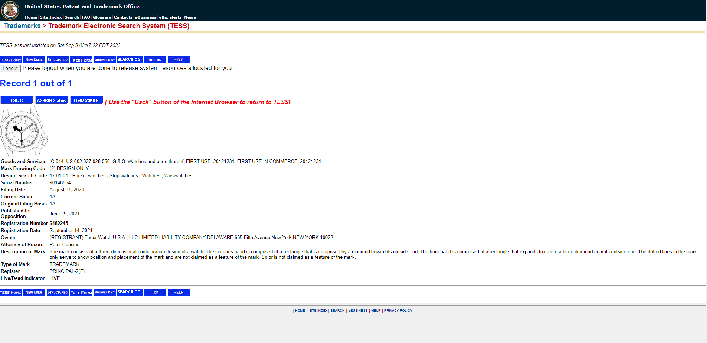Open Structured search from top toolbar
707x343 pixels.
58,60
